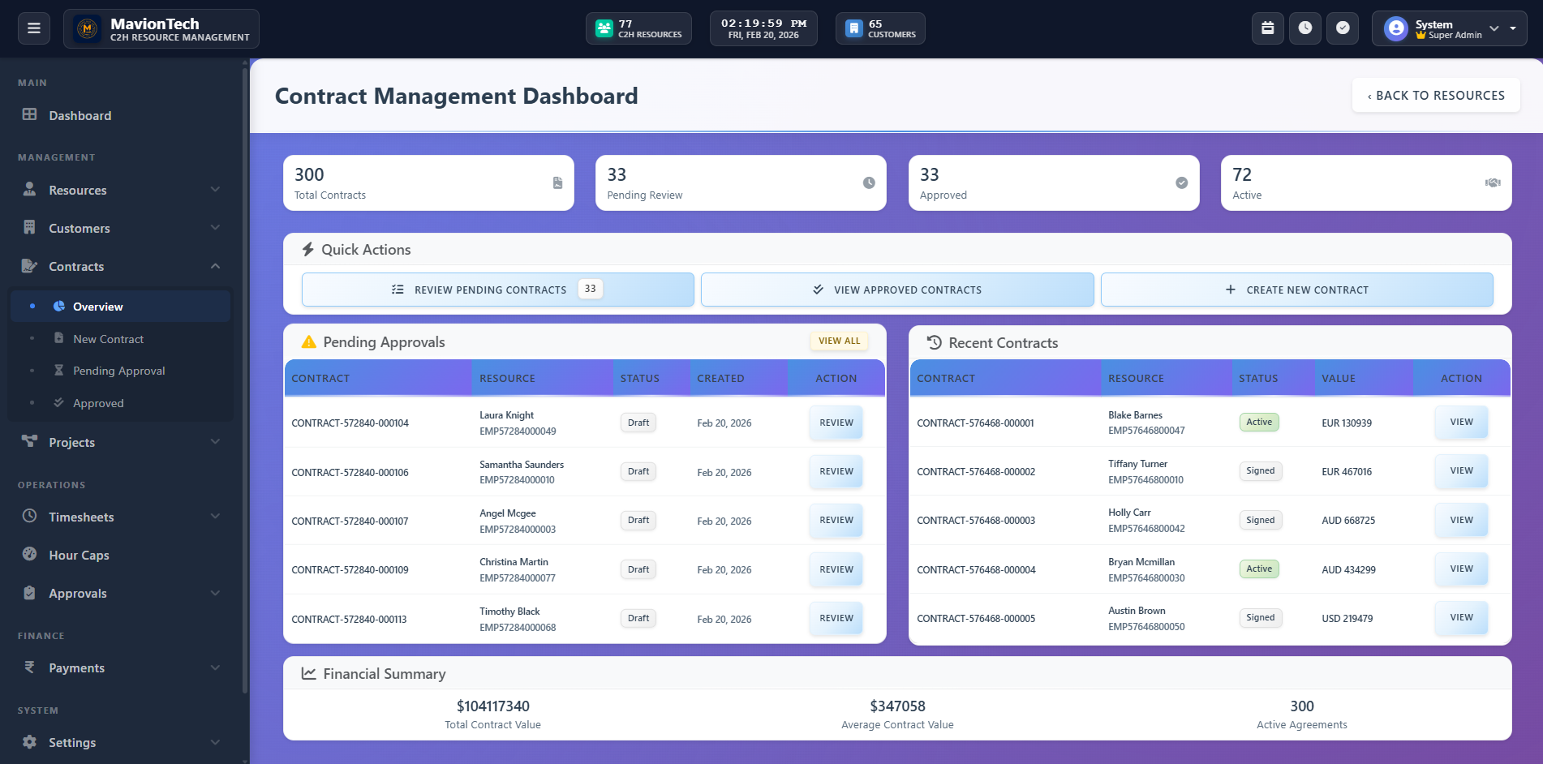This screenshot has width=1543, height=764.
Task: Click the MavionTech logo icon
Action: coord(88,29)
